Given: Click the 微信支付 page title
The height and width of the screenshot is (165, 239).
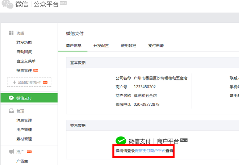Looking at the screenshot, I should click(75, 33).
